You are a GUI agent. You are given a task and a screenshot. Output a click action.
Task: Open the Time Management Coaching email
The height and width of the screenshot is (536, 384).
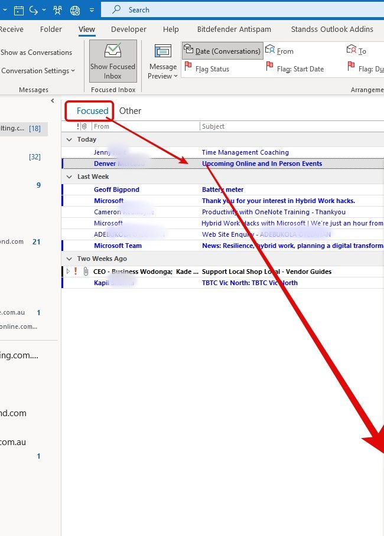point(223,152)
